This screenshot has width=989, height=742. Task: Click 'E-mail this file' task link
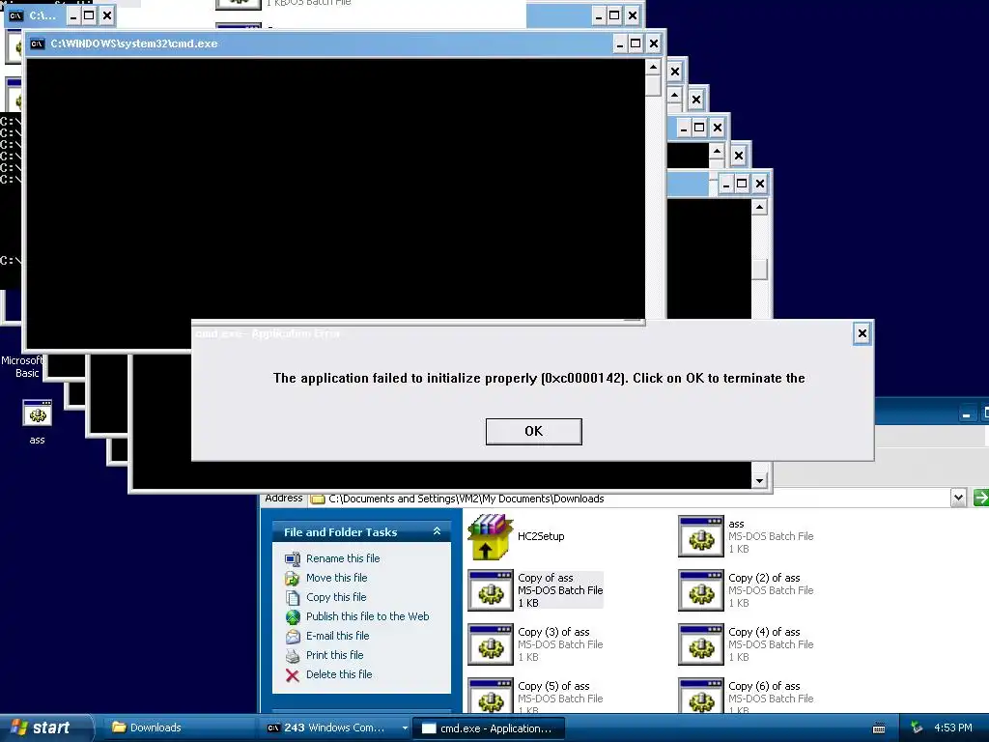coord(337,636)
